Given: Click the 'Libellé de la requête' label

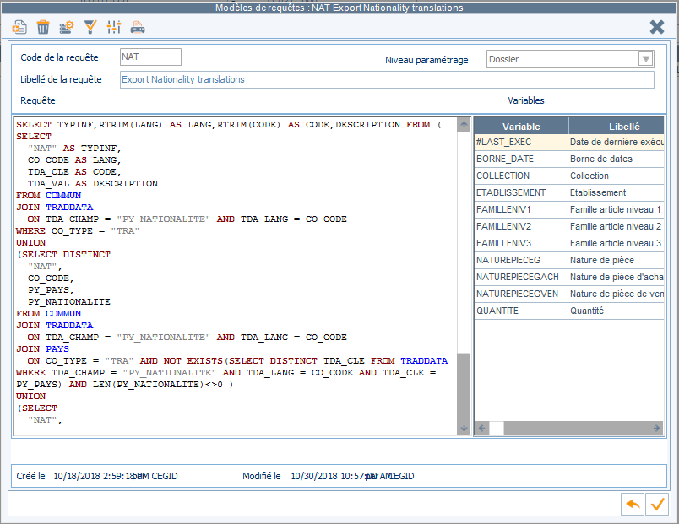Looking at the screenshot, I should click(61, 79).
